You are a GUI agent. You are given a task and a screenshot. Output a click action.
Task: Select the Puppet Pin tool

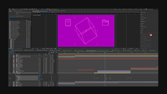[36, 9]
